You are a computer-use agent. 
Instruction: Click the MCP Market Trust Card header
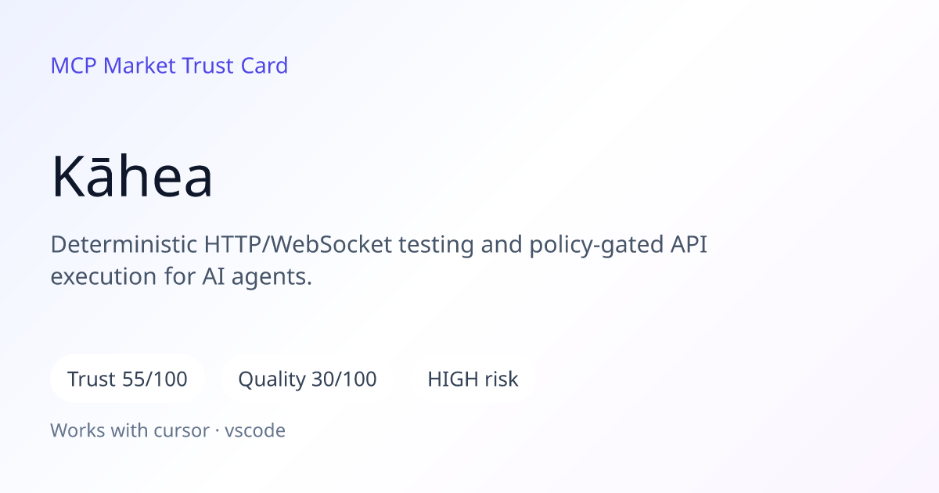(169, 66)
